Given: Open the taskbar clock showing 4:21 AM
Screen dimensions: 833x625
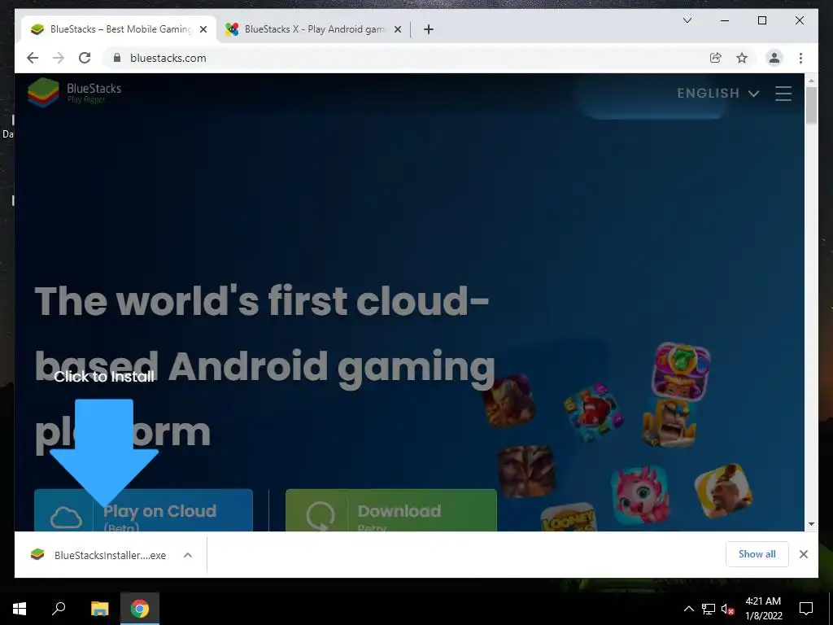Looking at the screenshot, I should tap(763, 609).
